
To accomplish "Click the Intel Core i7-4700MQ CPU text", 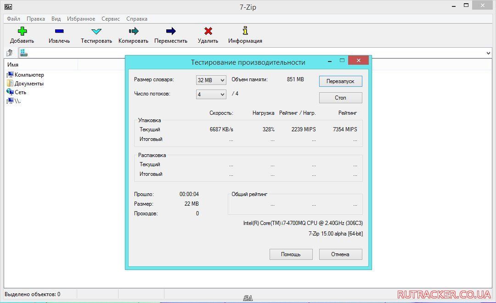I will (x=303, y=223).
